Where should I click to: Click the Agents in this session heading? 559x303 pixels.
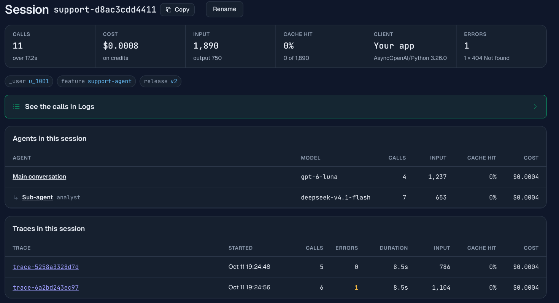pos(49,139)
